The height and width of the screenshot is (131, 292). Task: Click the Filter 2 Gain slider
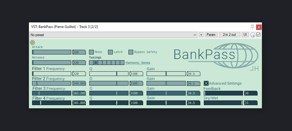click(x=166, y=83)
